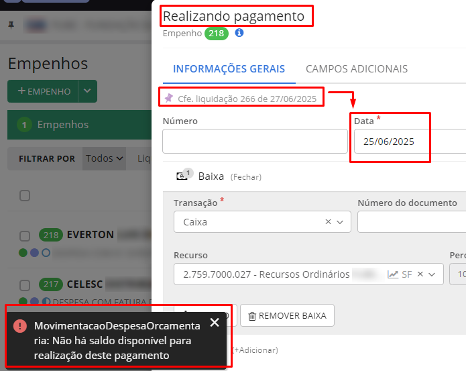The image size is (466, 371).
Task: Click the 218 badge in payment header
Action: [x=217, y=34]
